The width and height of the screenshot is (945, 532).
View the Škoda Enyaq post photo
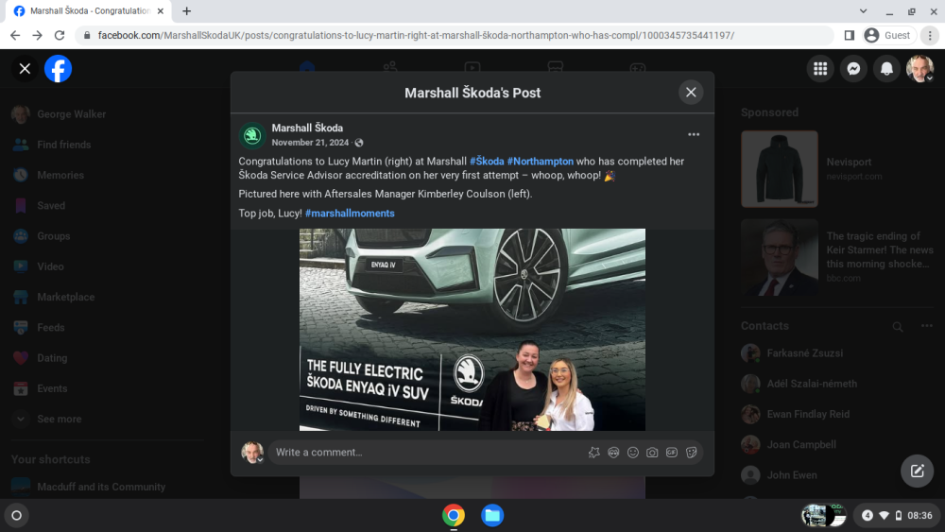pos(472,329)
